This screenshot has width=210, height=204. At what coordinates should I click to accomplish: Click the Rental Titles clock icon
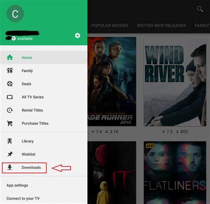(10, 110)
